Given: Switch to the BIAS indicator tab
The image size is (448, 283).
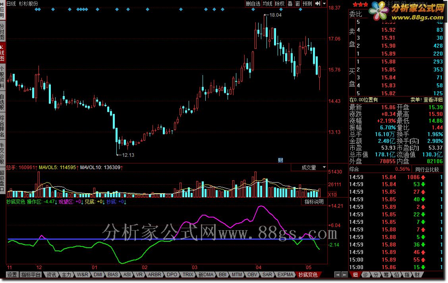Looking at the screenshot, I should click(x=112, y=275).
